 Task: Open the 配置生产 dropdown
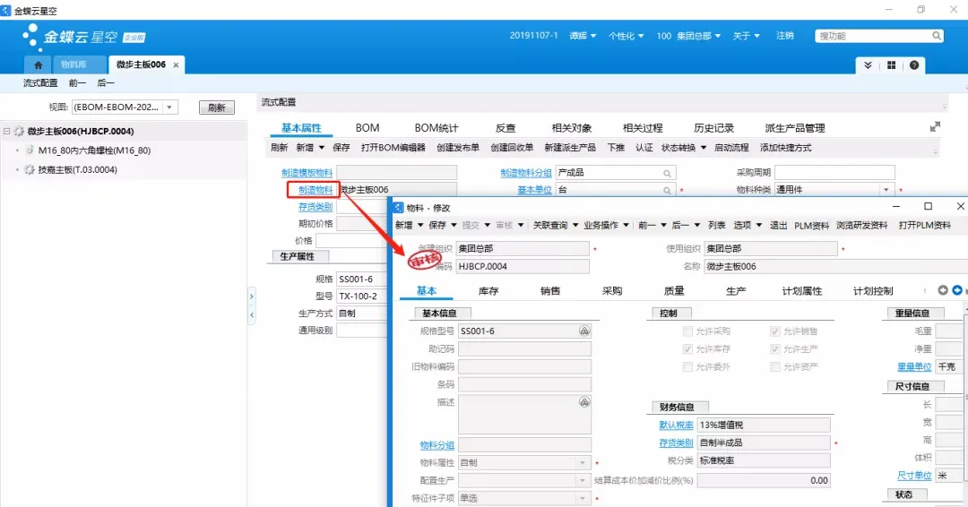[x=583, y=480]
